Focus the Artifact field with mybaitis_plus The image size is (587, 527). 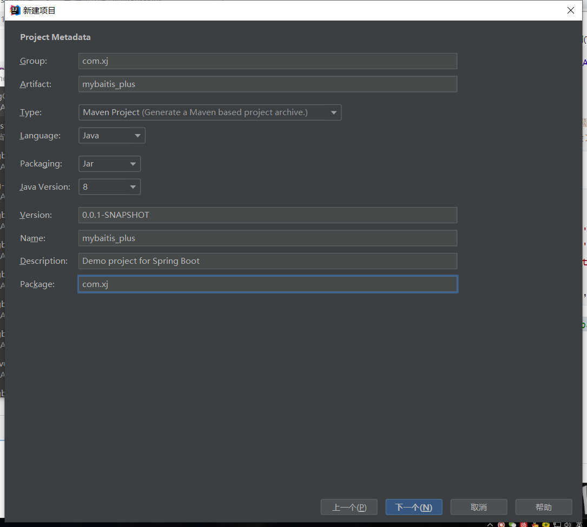pyautogui.click(x=268, y=84)
